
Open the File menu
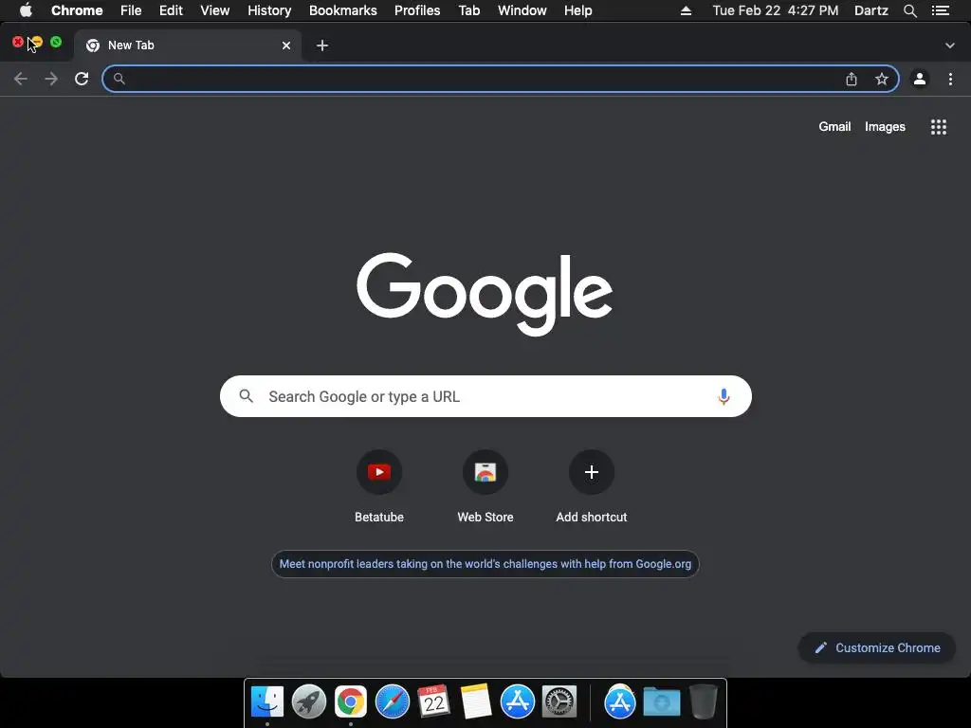click(x=131, y=10)
